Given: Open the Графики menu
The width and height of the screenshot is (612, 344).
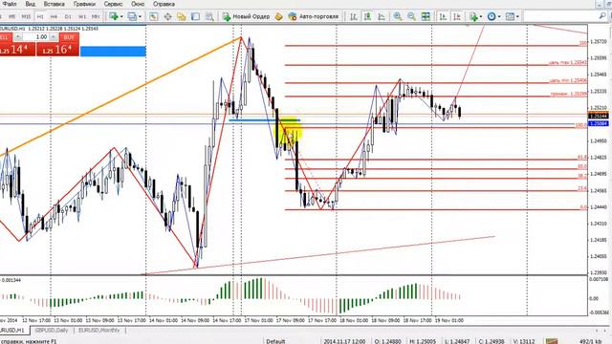Looking at the screenshot, I should tap(84, 4).
